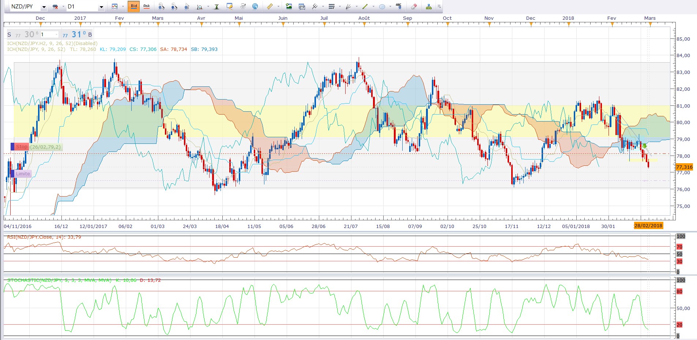The image size is (697, 340).
Task: Expand the D1 timeframe dropdown
Action: (101, 7)
